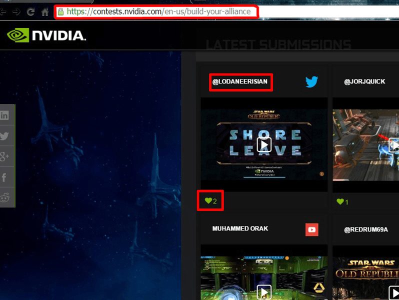Open @JORJQUICK username
The height and width of the screenshot is (300, 399).
[364, 81]
